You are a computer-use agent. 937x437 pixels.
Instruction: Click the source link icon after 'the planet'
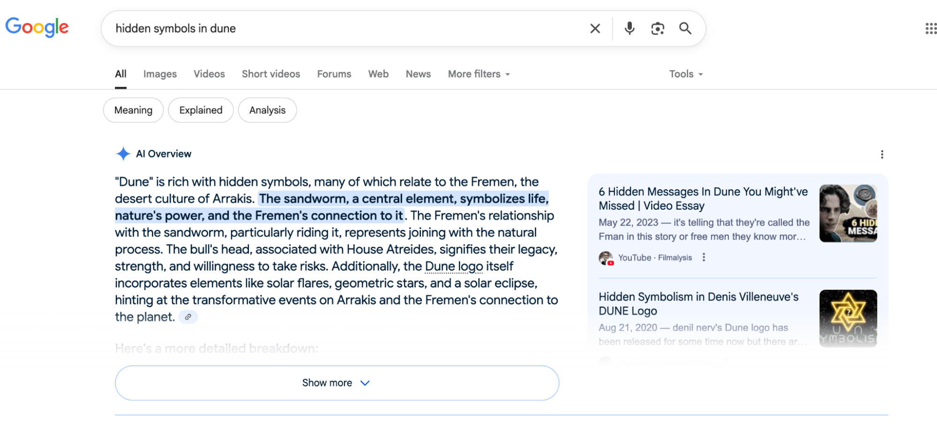tap(188, 317)
